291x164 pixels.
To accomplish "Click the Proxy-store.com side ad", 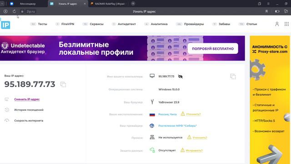I will tap(270, 100).
